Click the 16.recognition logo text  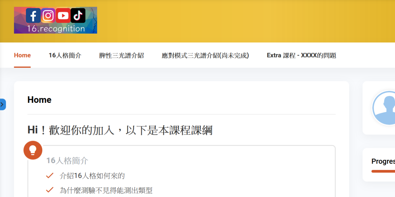pos(56,29)
